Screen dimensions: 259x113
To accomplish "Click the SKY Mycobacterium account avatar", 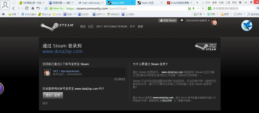I will [x=47, y=73].
